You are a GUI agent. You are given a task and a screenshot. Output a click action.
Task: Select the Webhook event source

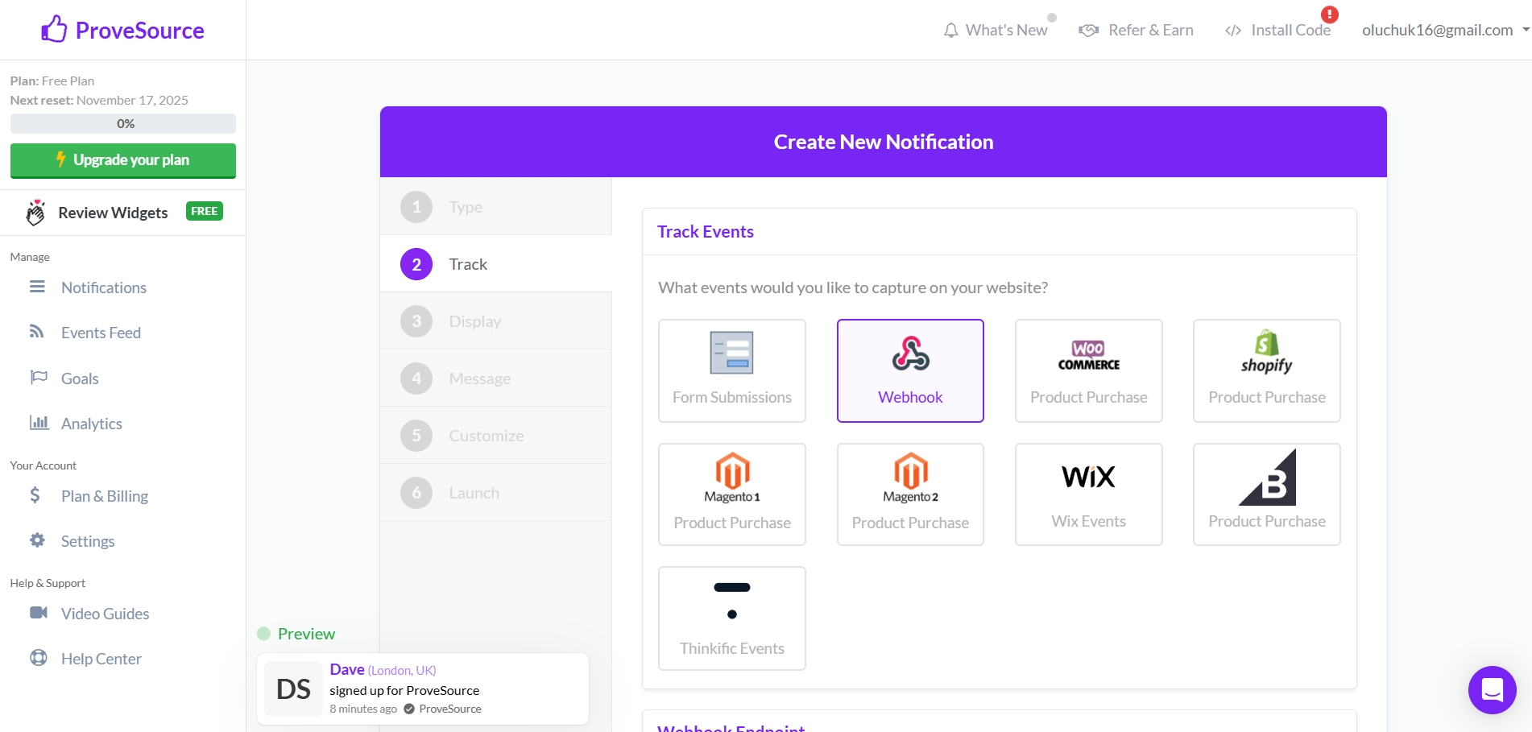909,370
